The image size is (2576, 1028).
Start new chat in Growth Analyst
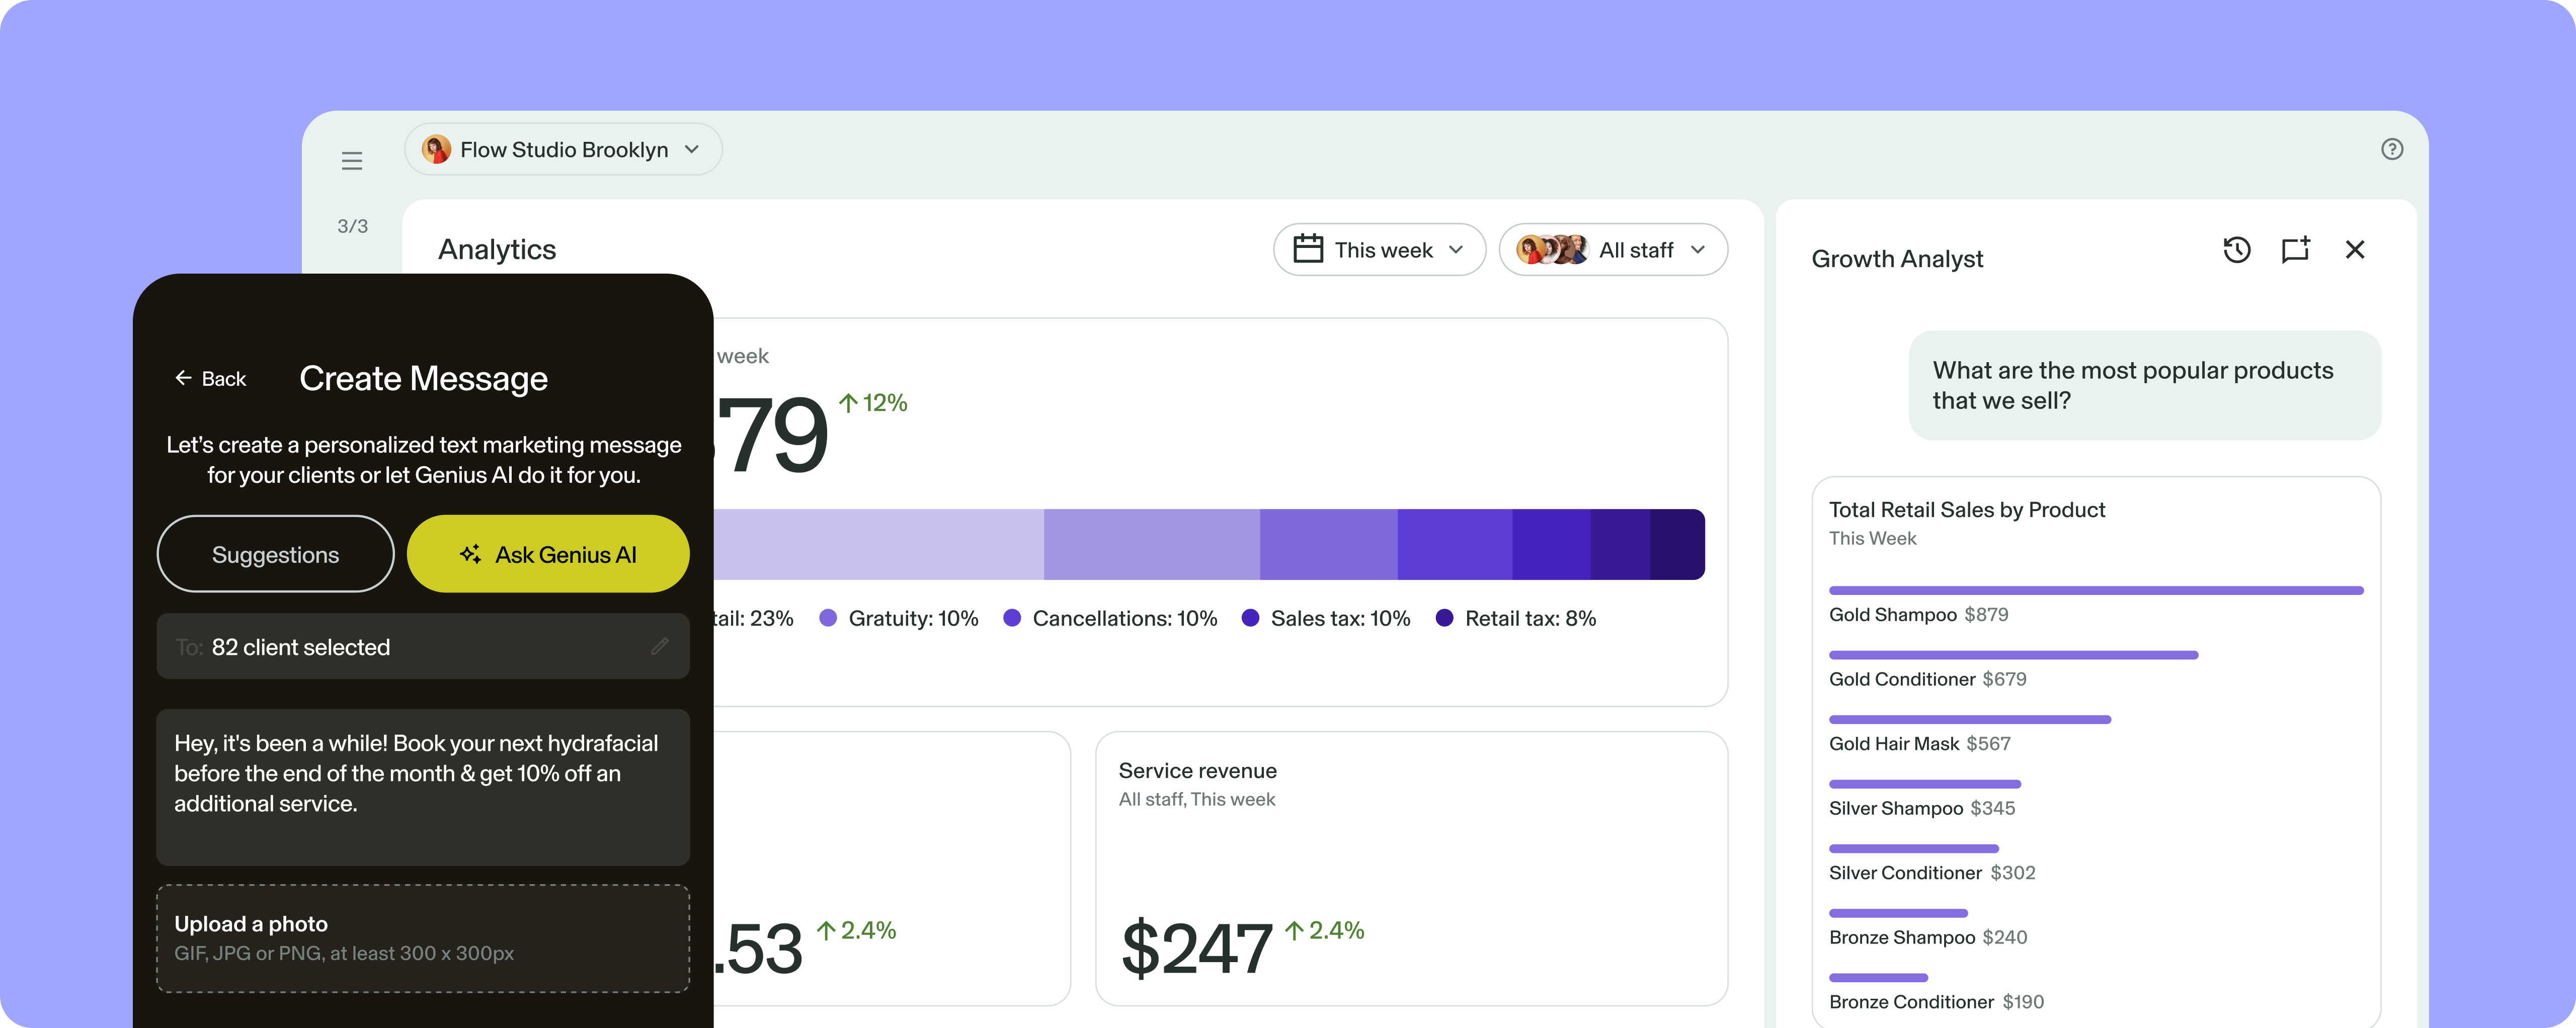(x=2295, y=250)
